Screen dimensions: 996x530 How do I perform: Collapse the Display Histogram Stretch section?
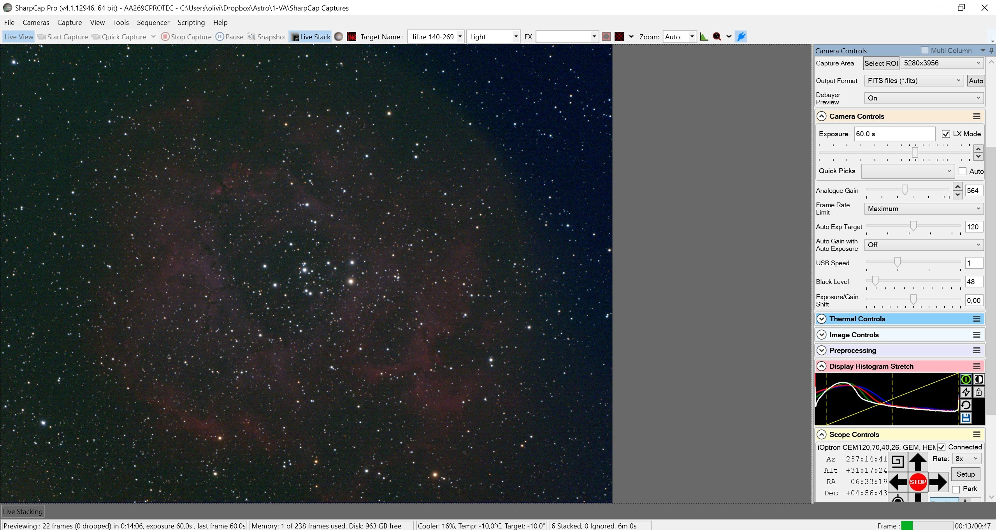pyautogui.click(x=822, y=366)
